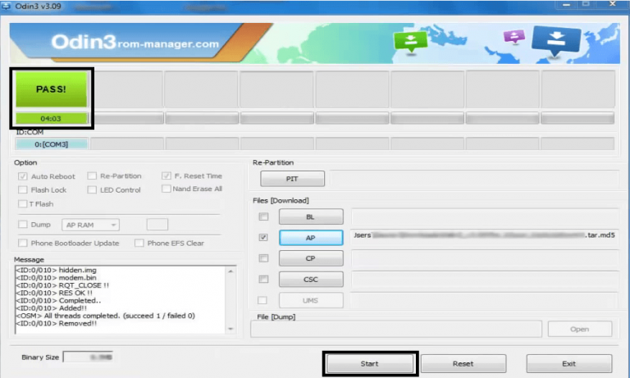Image resolution: width=630 pixels, height=378 pixels.
Task: Enable the LED Control option
Action: tap(92, 189)
